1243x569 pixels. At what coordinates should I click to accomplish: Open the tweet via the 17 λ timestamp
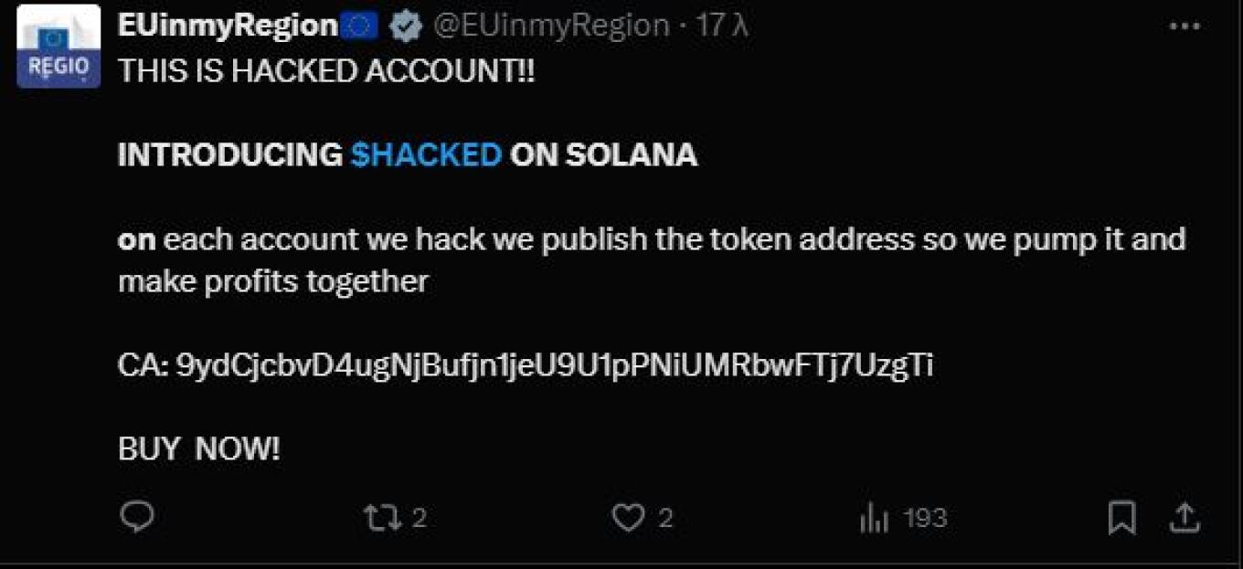tap(723, 26)
